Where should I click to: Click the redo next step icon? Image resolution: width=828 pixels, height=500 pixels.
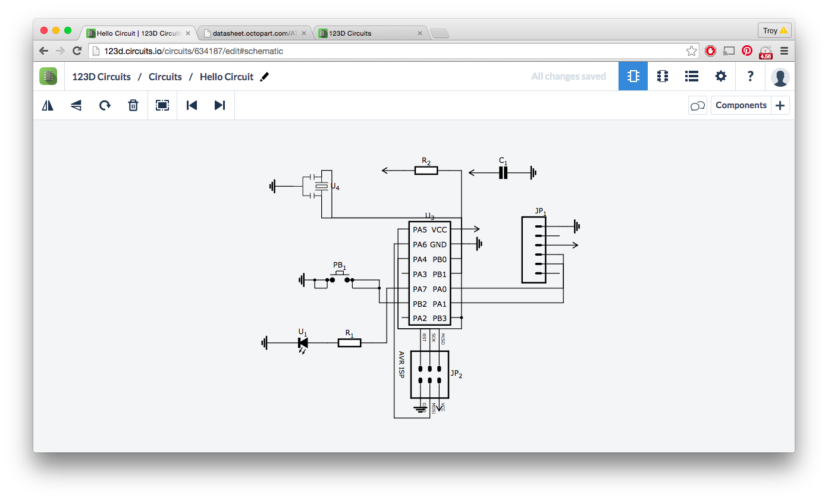tap(220, 105)
